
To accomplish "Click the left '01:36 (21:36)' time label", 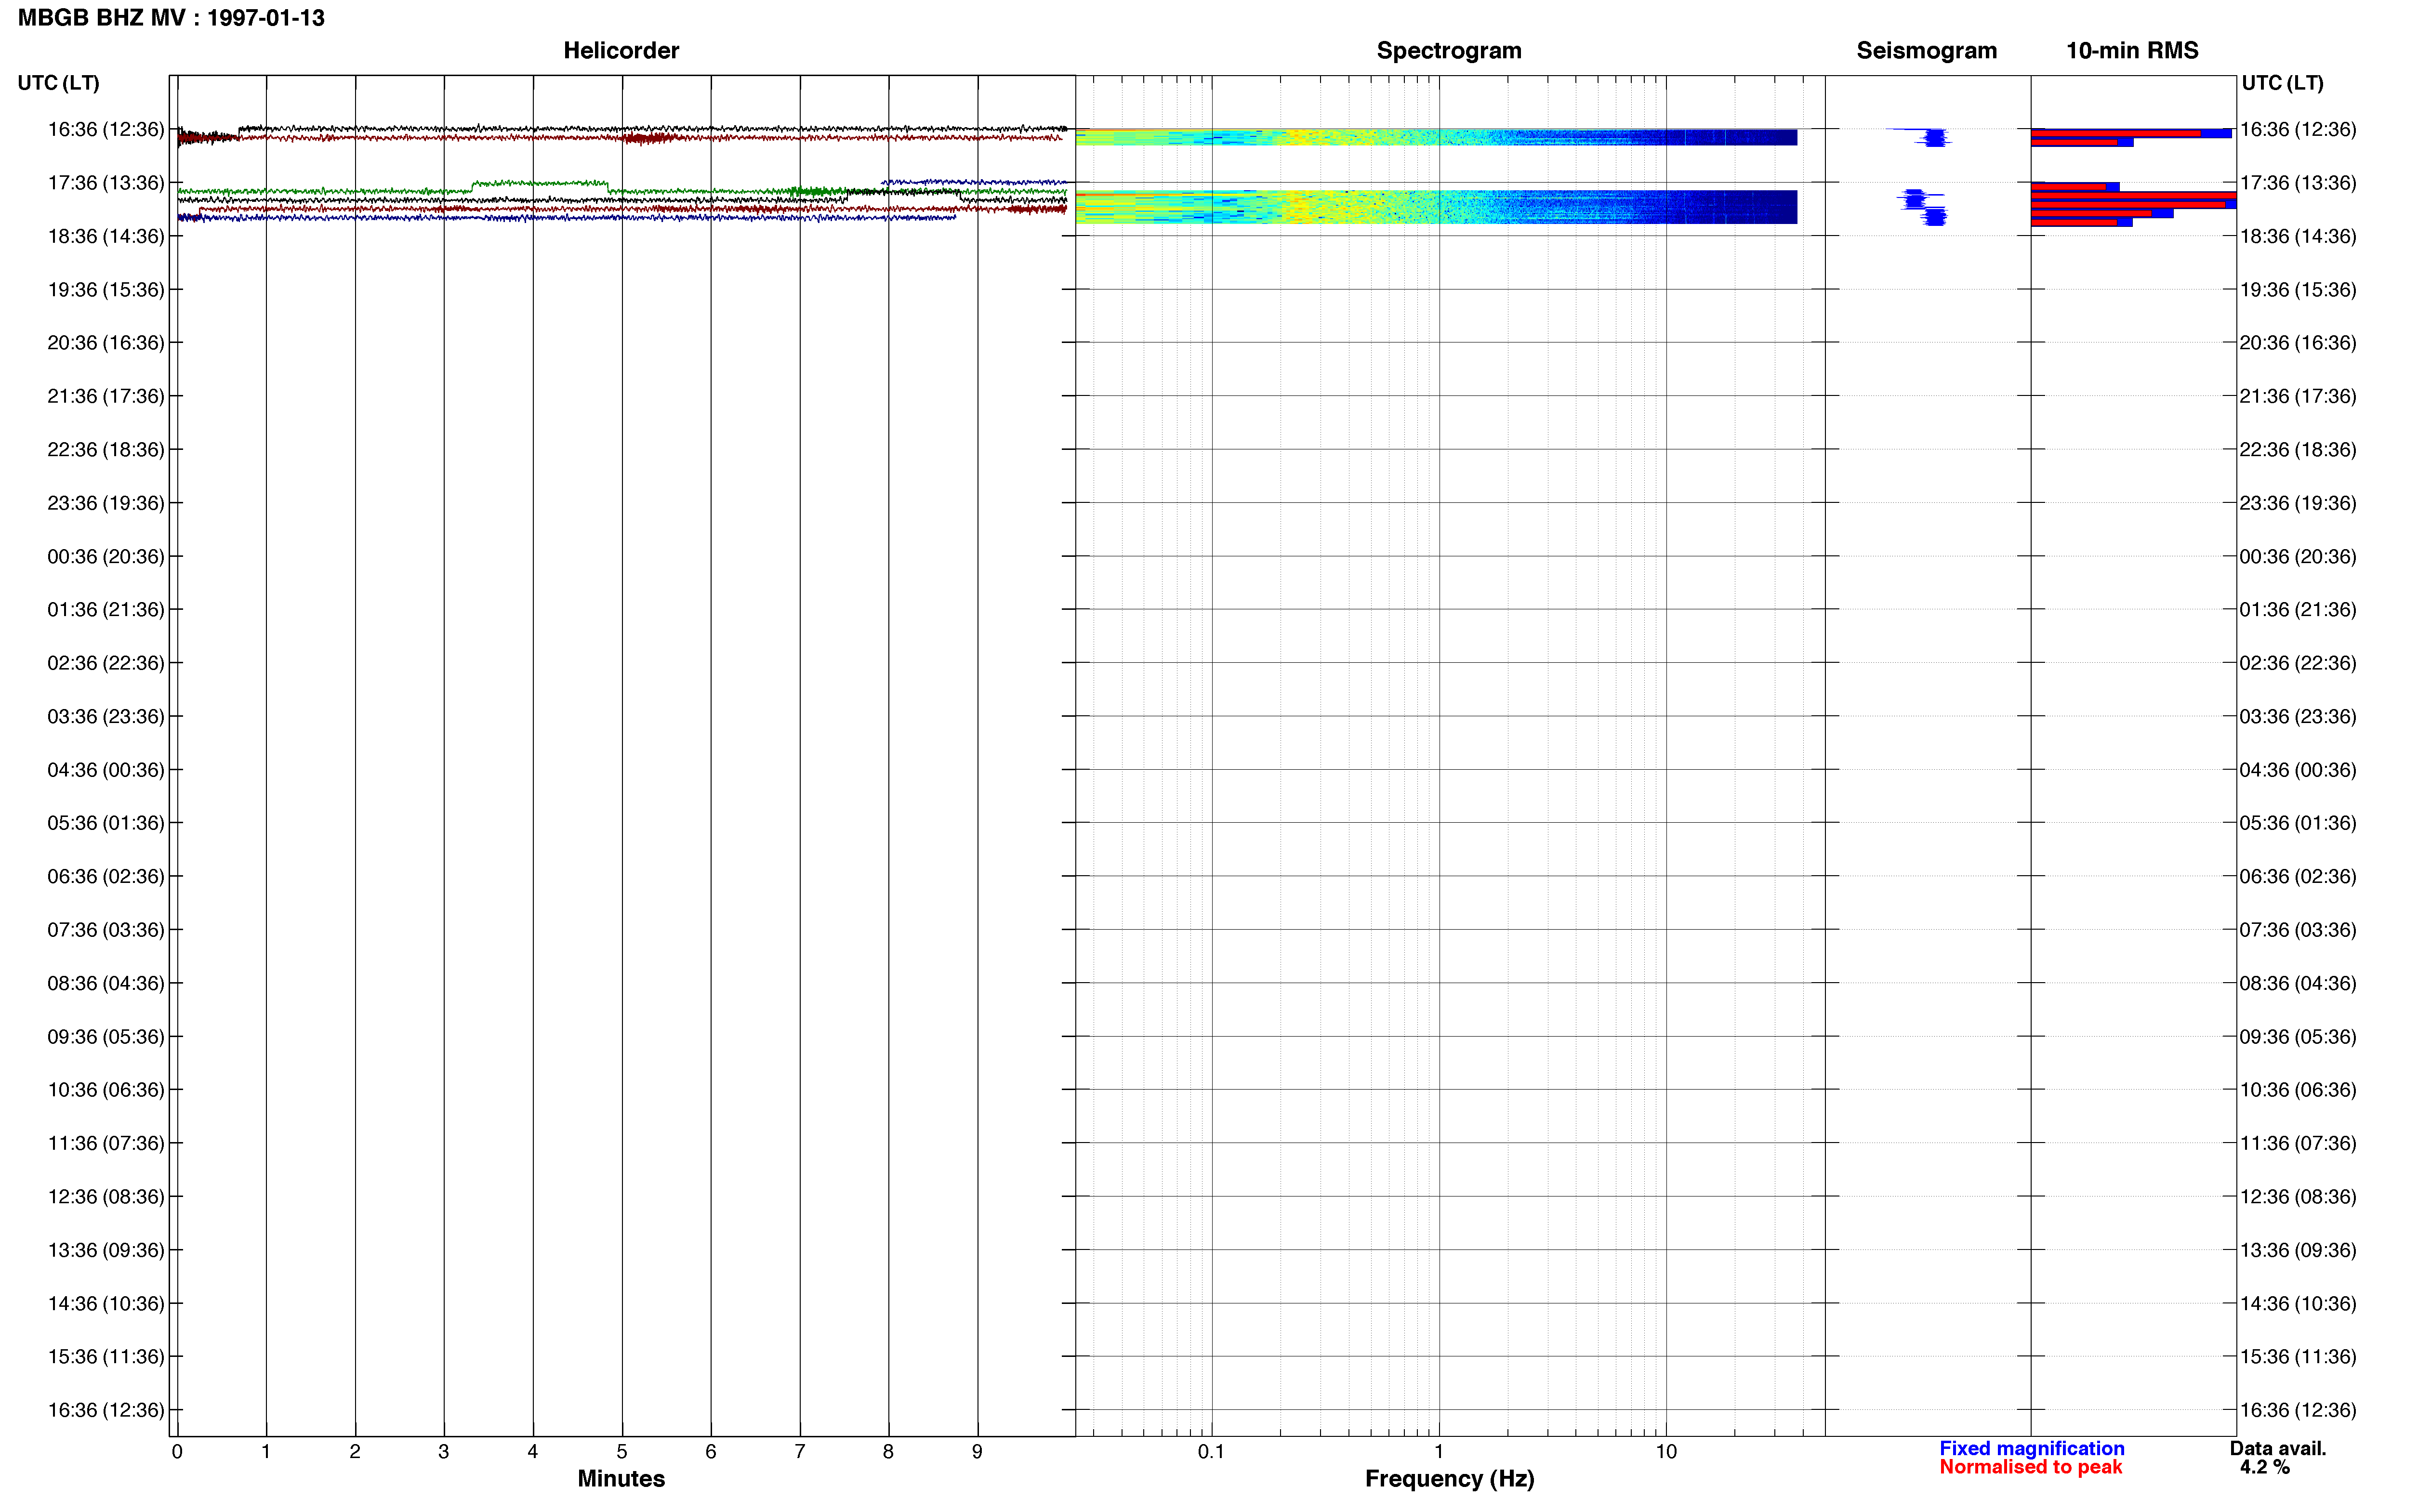I will coord(106,610).
